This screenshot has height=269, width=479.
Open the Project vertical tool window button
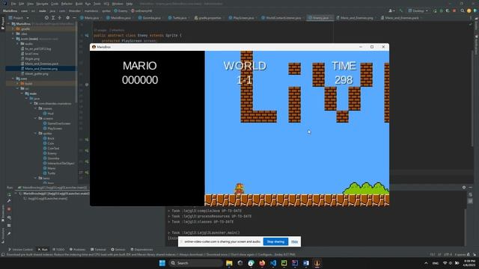(3, 23)
